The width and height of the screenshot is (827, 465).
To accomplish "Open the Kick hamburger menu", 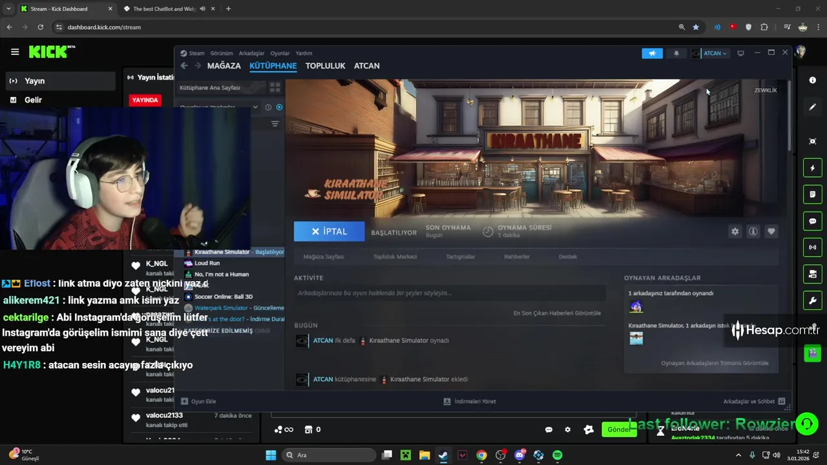I will click(15, 52).
